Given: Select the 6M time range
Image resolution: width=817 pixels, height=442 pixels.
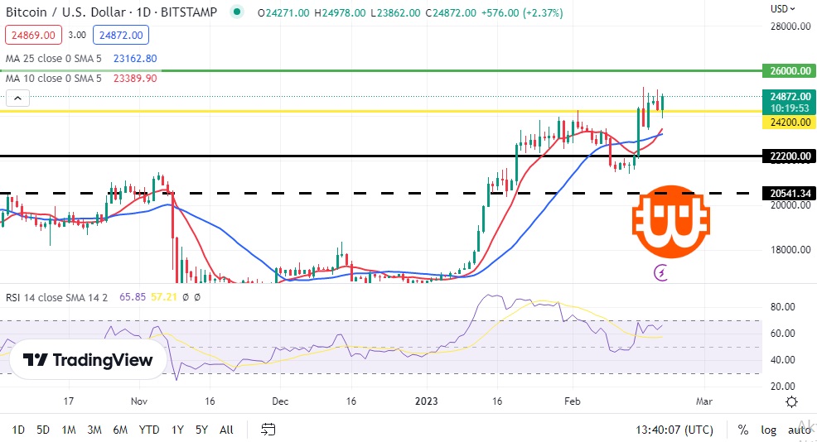Looking at the screenshot, I should point(120,430).
